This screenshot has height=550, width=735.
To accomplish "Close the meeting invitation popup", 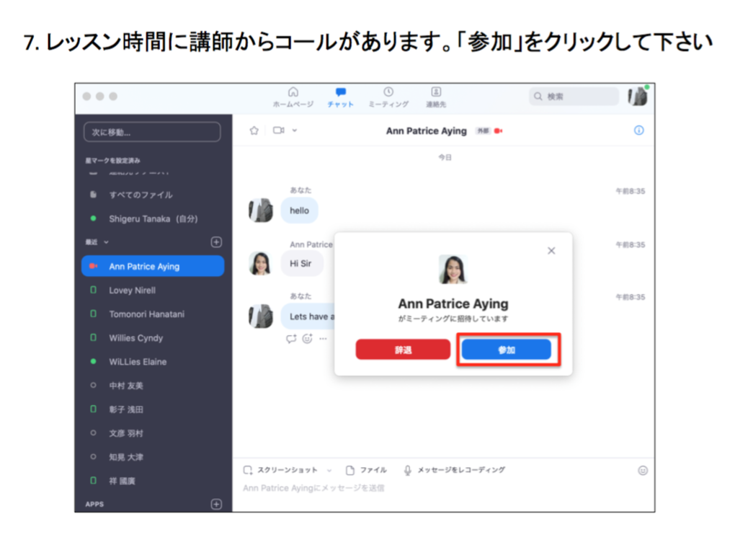I will click(551, 251).
